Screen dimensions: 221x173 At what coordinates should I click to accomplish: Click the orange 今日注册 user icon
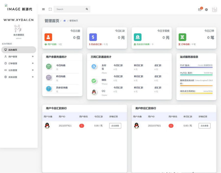coord(48,37)
